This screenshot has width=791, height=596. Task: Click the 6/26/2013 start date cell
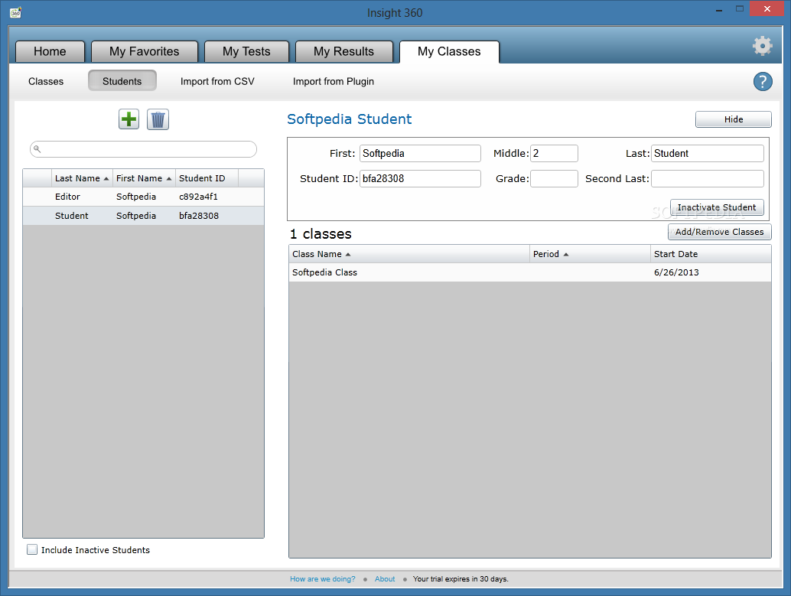coord(676,272)
